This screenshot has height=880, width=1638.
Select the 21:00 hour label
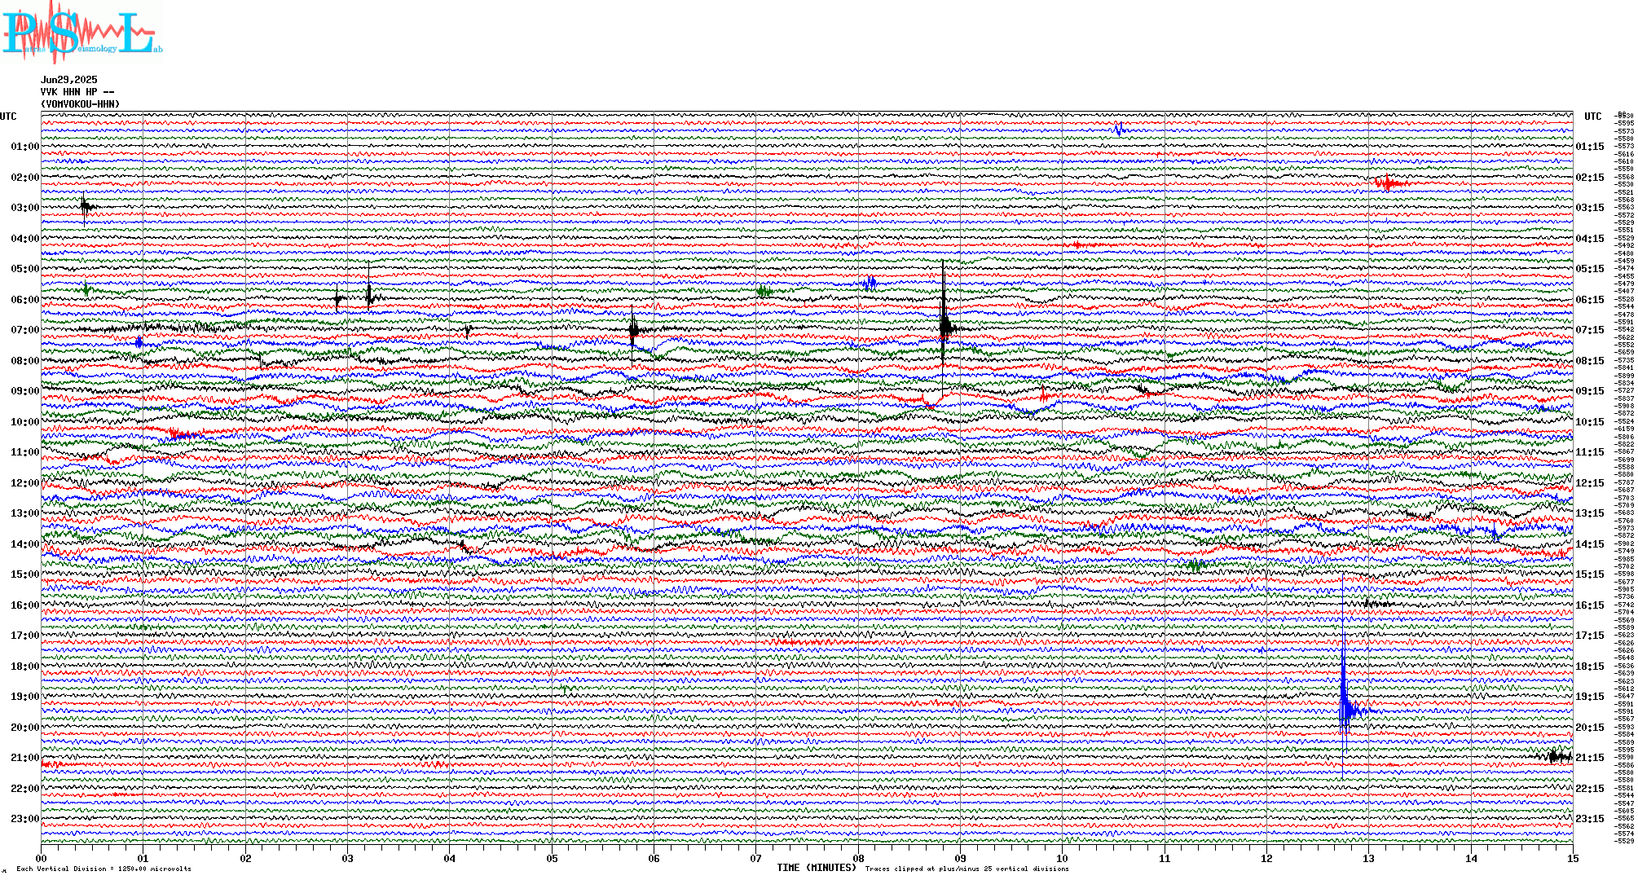pos(25,758)
